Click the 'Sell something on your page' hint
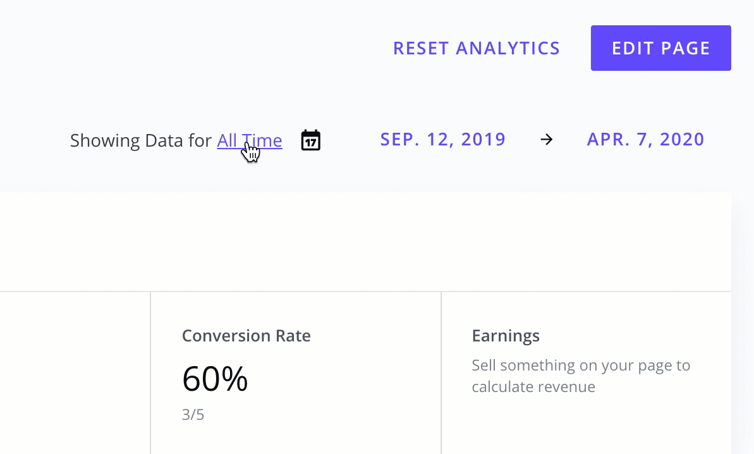 [x=581, y=376]
